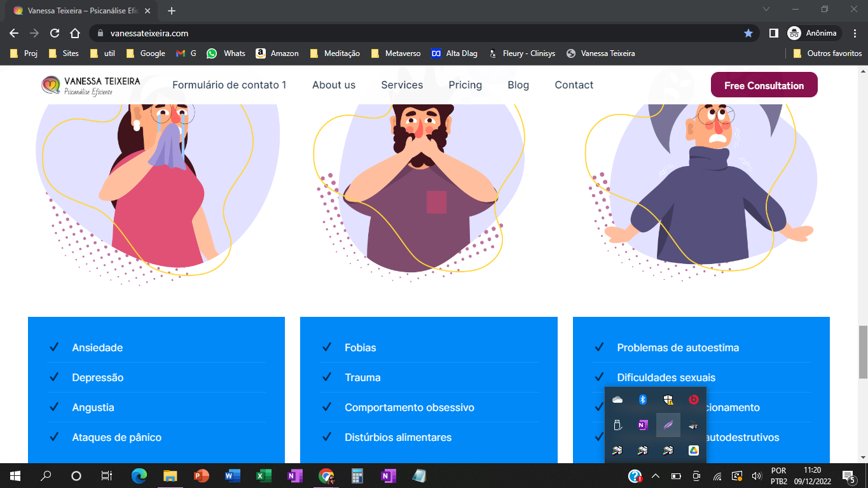Viewport: 868px width, 488px height.
Task: Open Fleury - Clinisys bookmark
Action: click(x=521, y=53)
